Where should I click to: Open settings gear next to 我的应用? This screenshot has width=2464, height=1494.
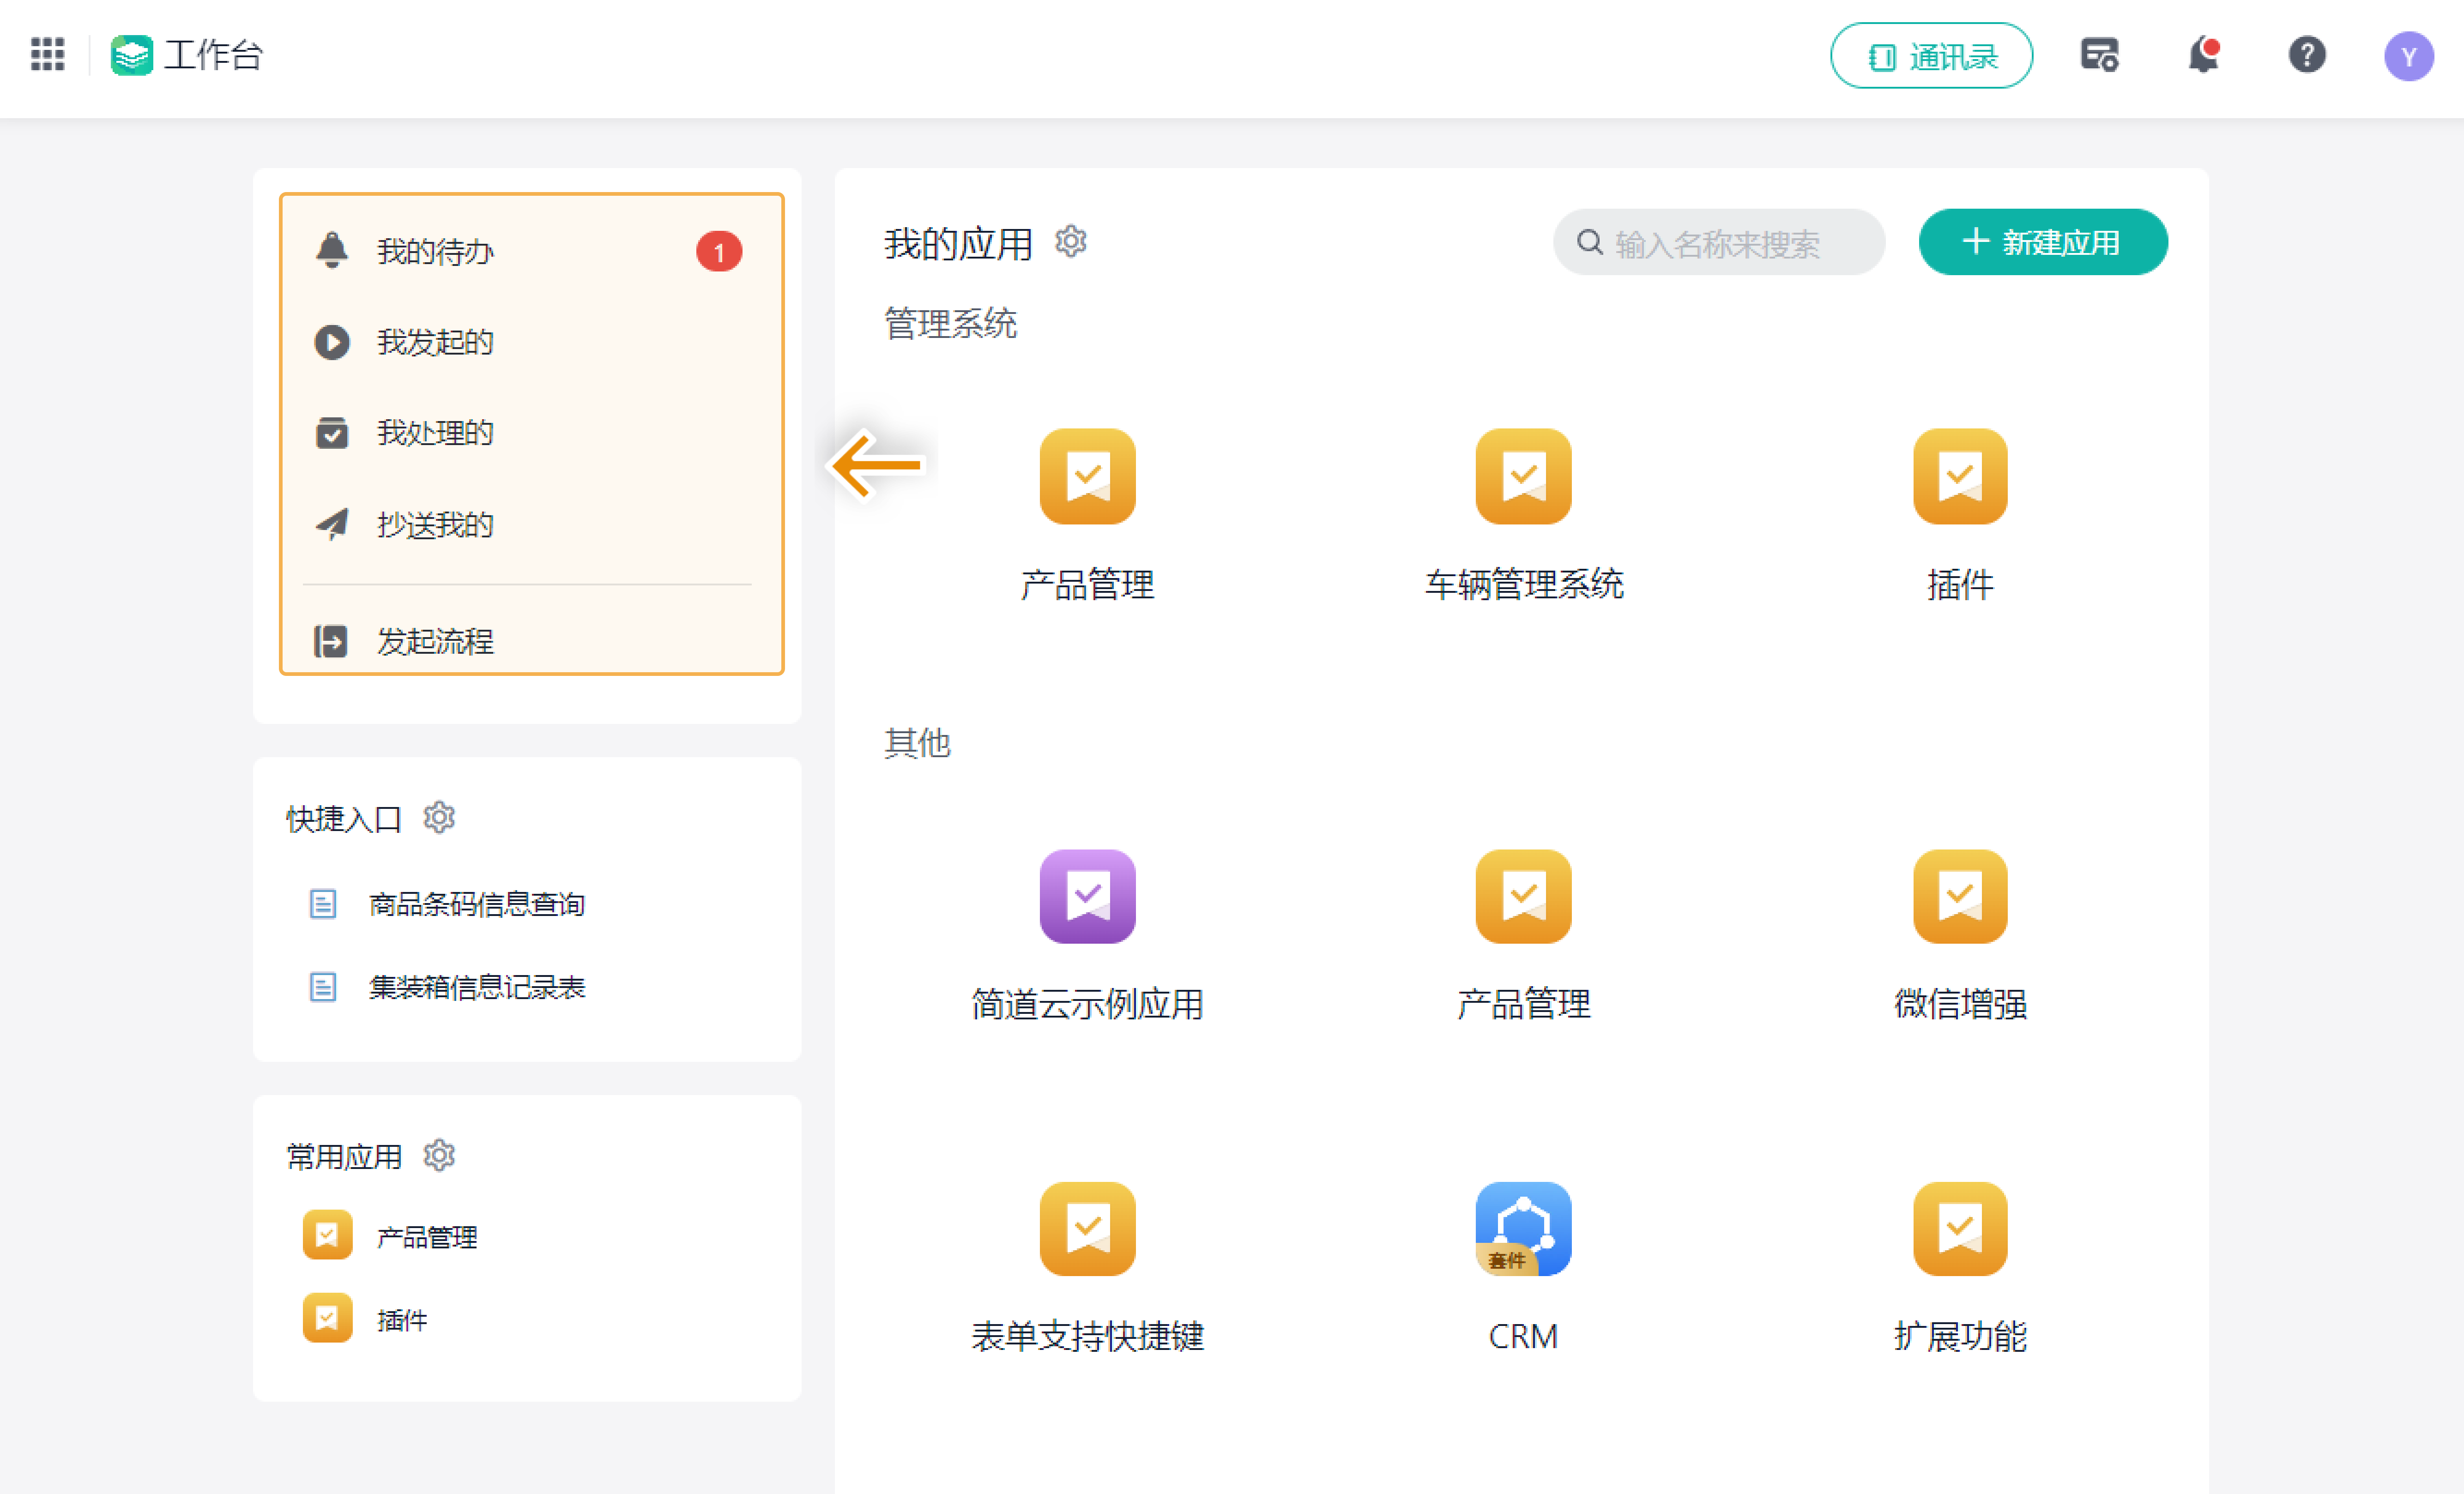click(1071, 241)
